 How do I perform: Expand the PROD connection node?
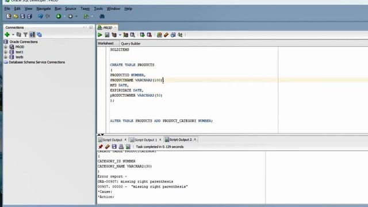[6, 47]
